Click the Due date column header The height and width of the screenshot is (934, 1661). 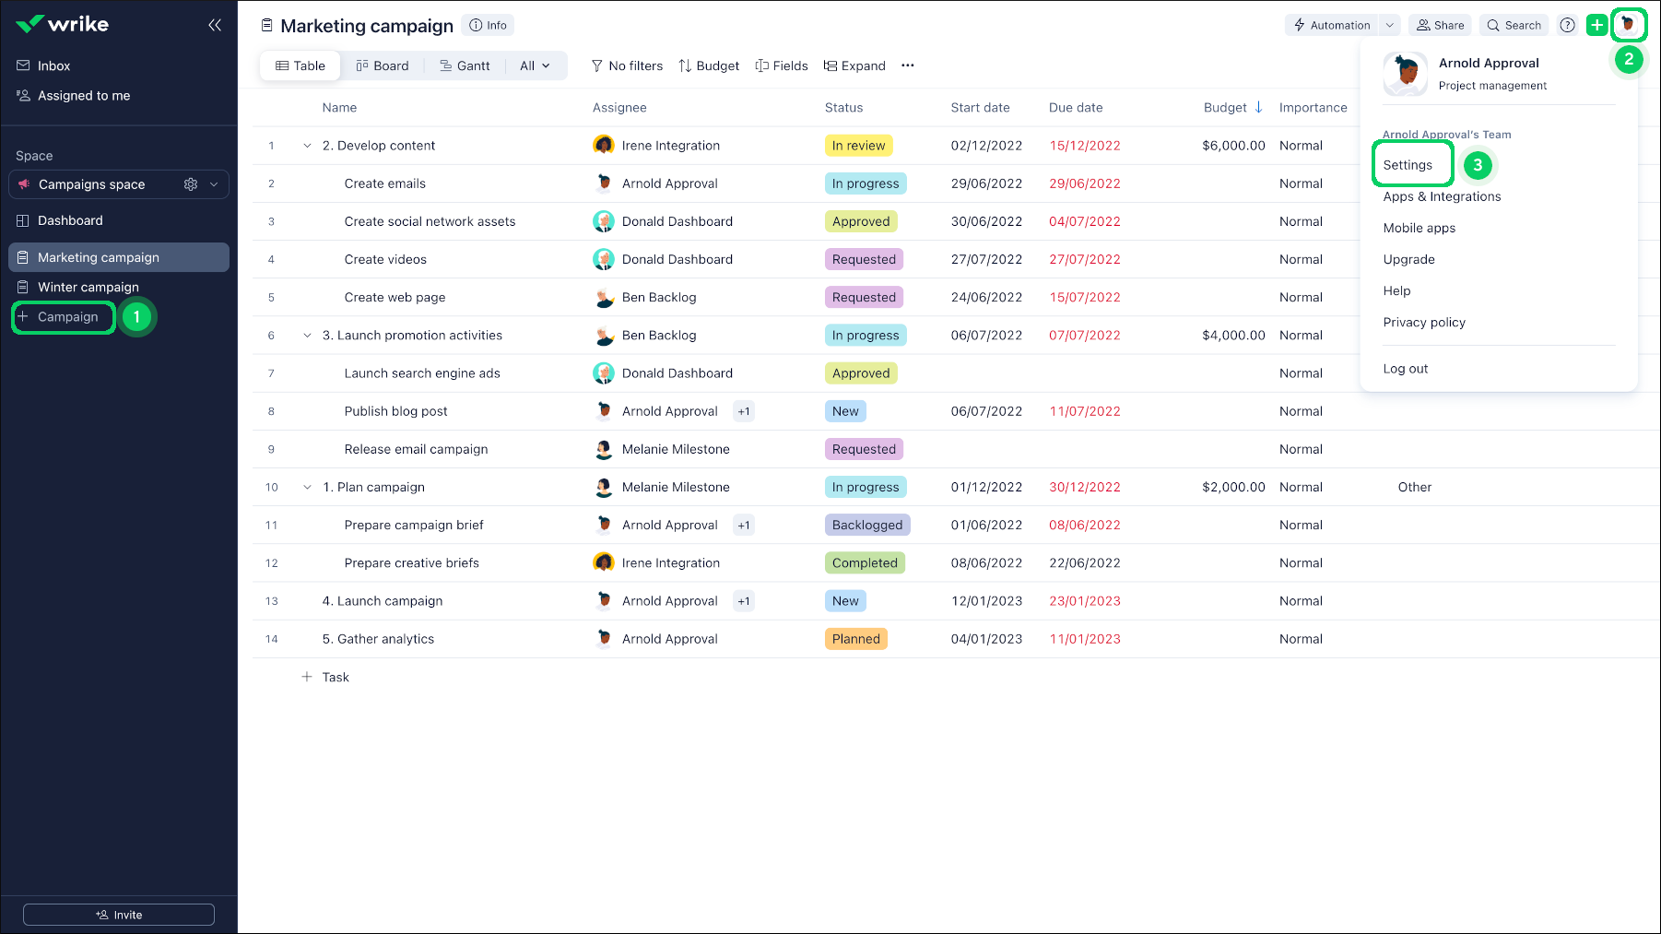click(1076, 108)
